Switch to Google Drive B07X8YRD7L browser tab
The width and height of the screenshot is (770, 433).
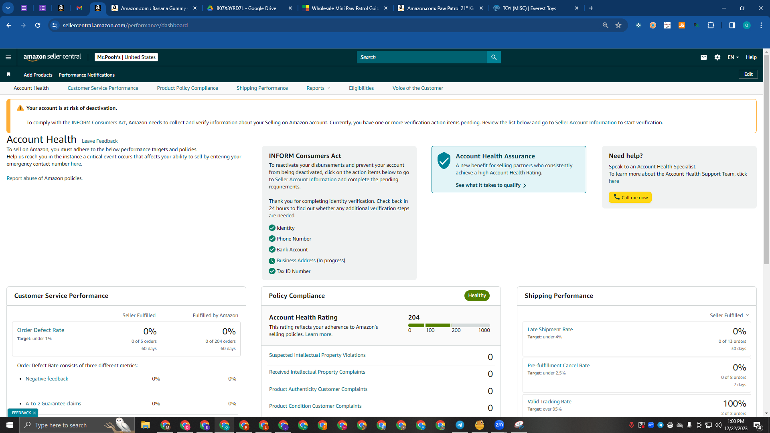point(249,8)
